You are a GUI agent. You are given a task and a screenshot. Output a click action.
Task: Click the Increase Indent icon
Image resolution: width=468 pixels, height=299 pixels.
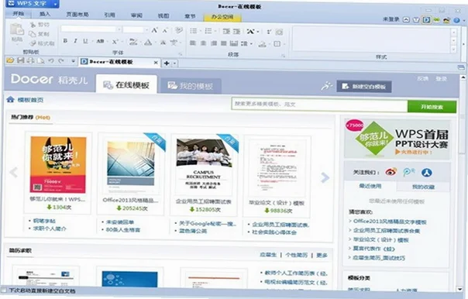[x=236, y=31]
